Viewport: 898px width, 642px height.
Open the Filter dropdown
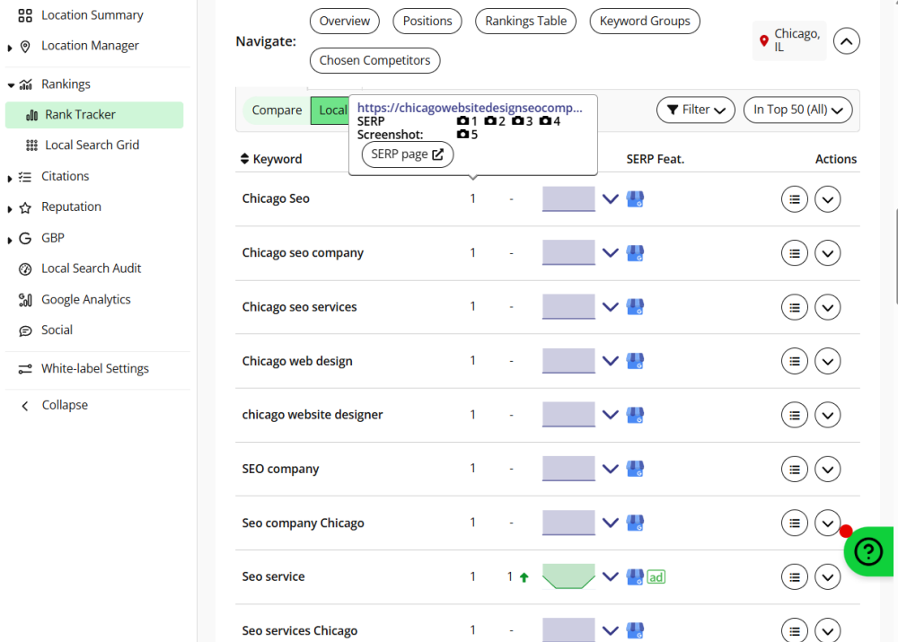695,110
